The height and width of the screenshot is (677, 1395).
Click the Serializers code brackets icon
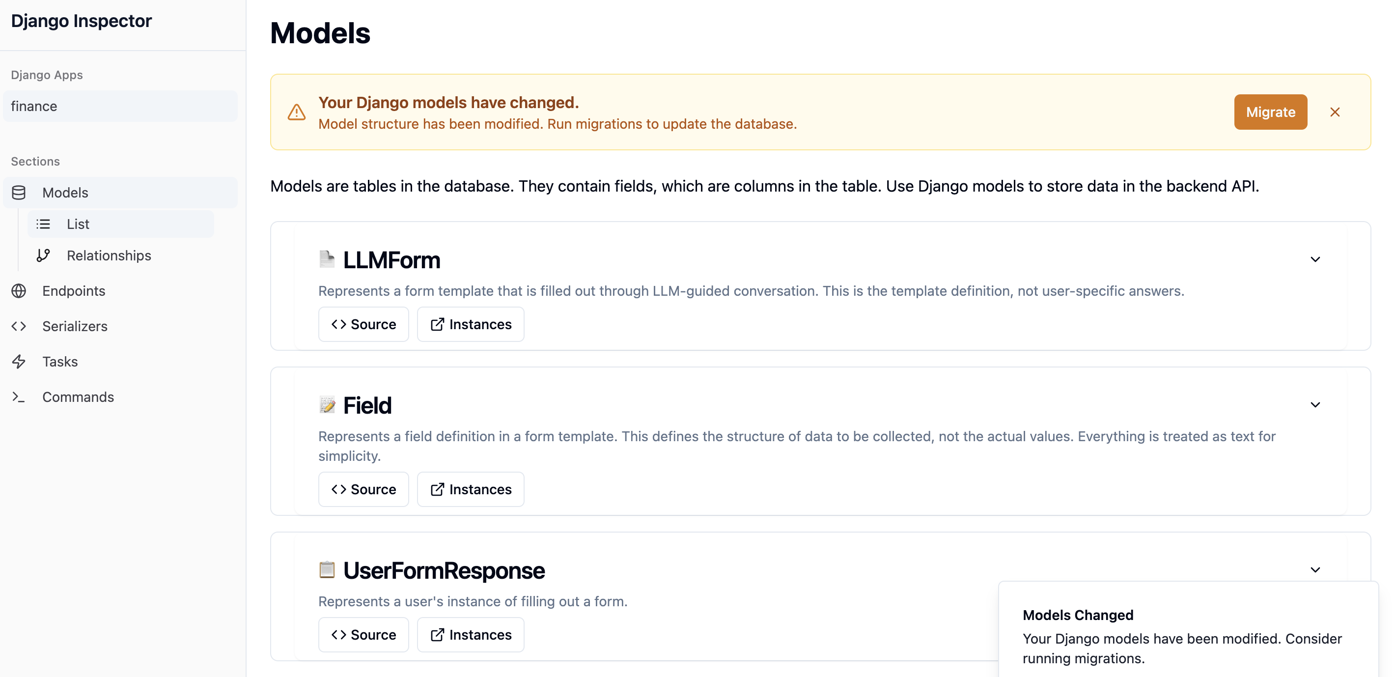click(19, 326)
